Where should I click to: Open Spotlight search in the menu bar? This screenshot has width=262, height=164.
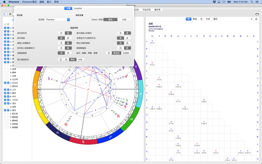coord(252,2)
